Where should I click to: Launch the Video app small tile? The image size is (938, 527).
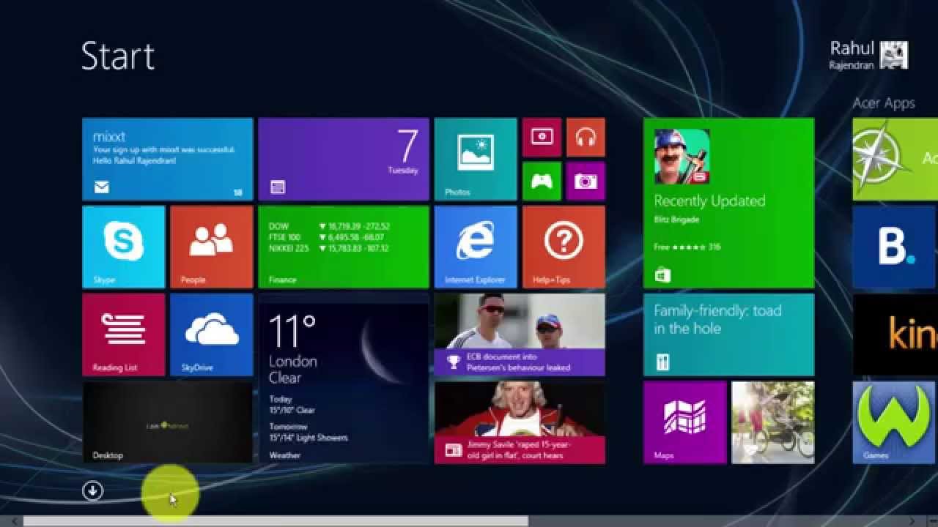point(542,138)
